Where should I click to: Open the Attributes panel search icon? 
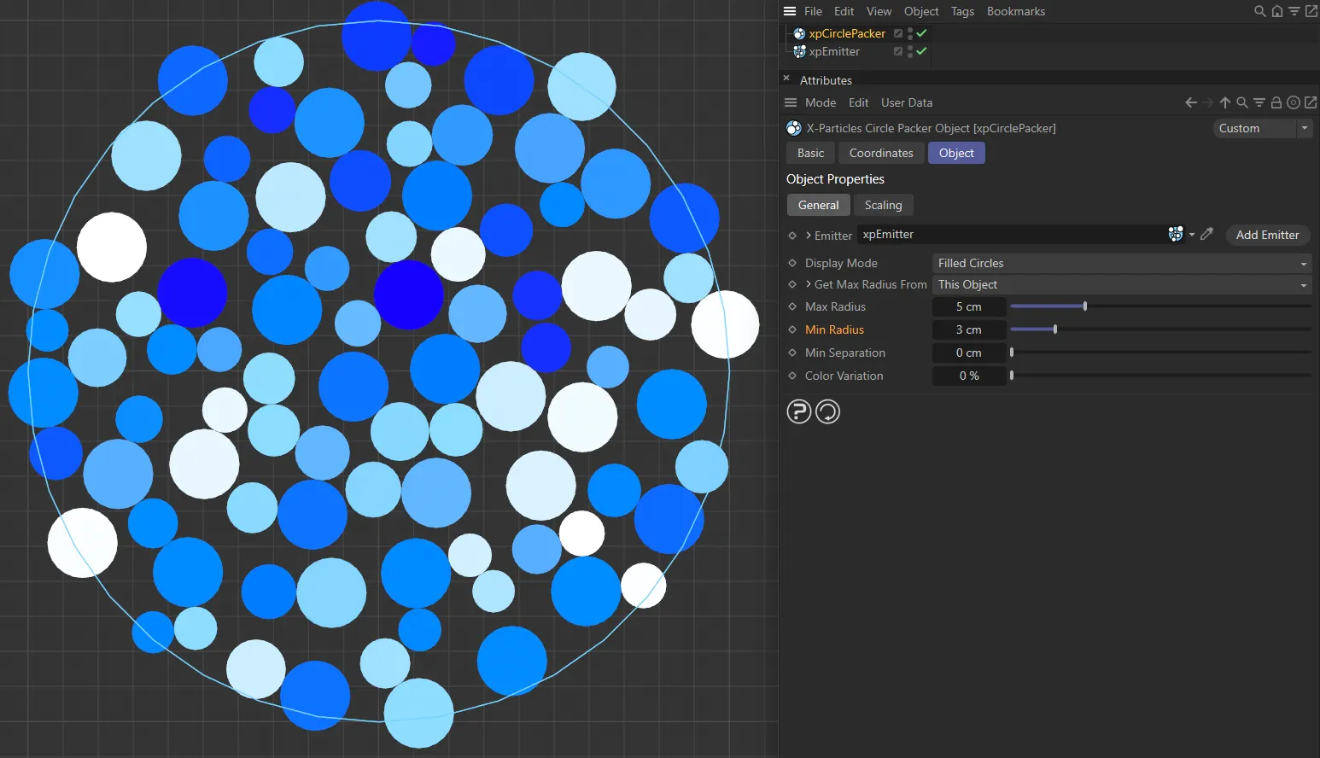[1242, 102]
